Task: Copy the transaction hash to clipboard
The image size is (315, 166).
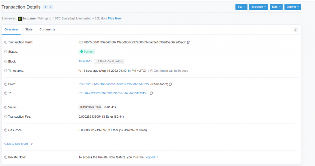Action: click(x=189, y=42)
